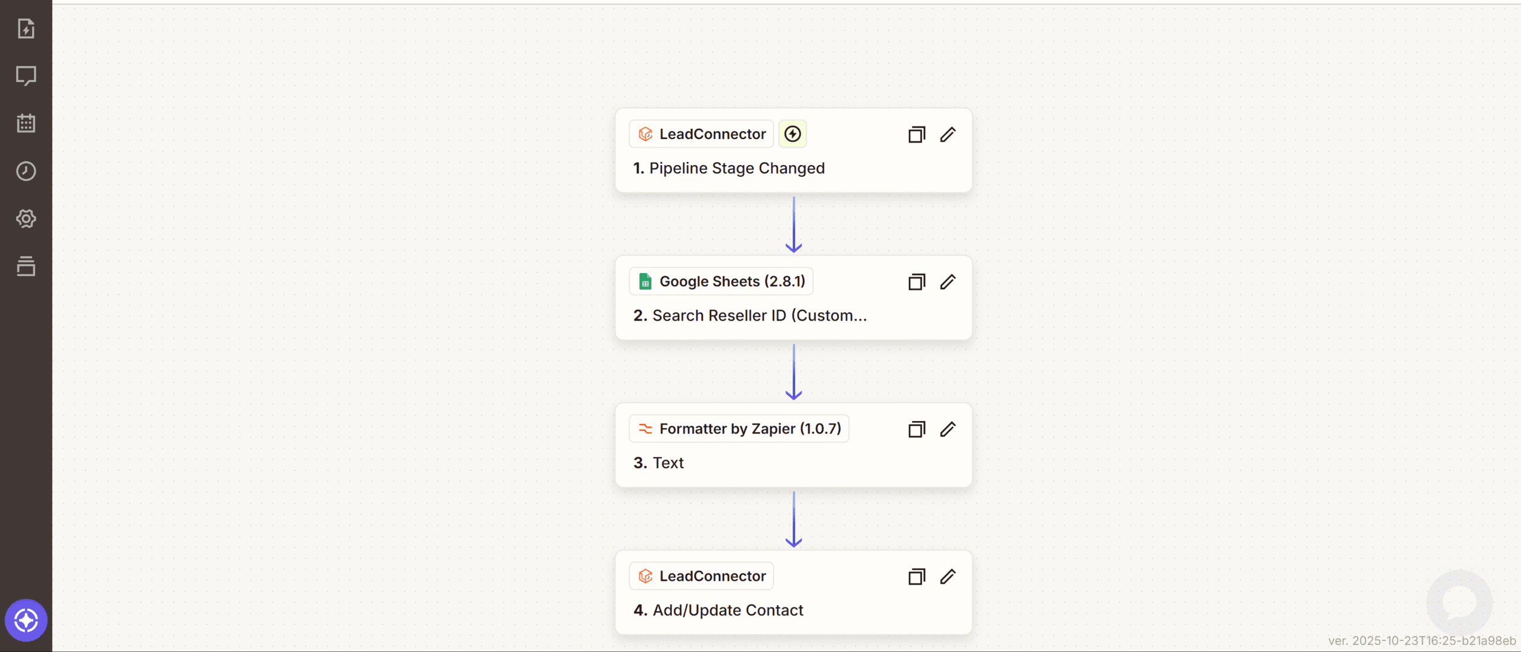Open the settings gear in sidebar
Viewport: 1521px width, 652px height.
pyautogui.click(x=26, y=219)
